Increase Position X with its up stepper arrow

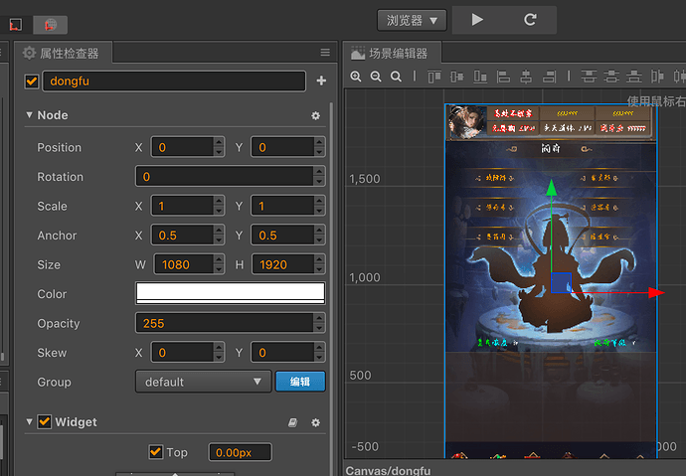[219, 142]
